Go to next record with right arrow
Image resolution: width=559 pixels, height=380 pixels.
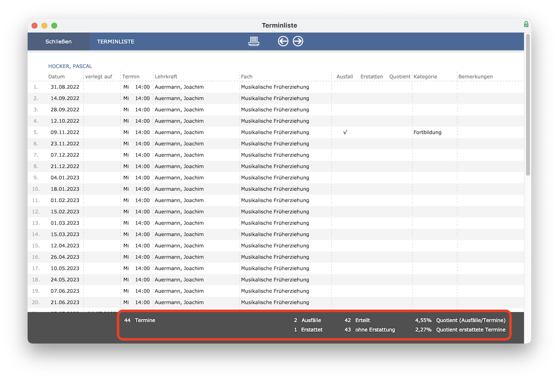coord(298,41)
